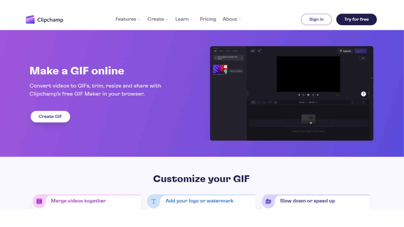Image resolution: width=404 pixels, height=227 pixels.
Task: Click the scissors split icon in the editor toolbar
Action: pyautogui.click(x=264, y=102)
